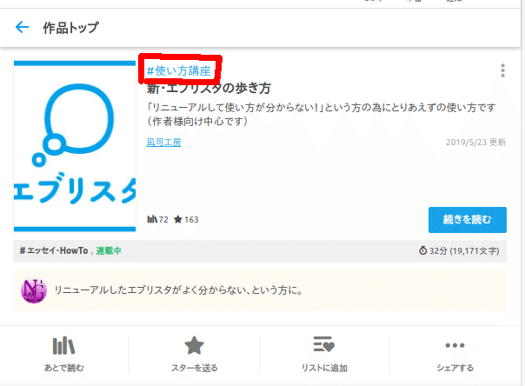
Task: Click the 2019/5/23 更新 date
Action: [x=475, y=143]
